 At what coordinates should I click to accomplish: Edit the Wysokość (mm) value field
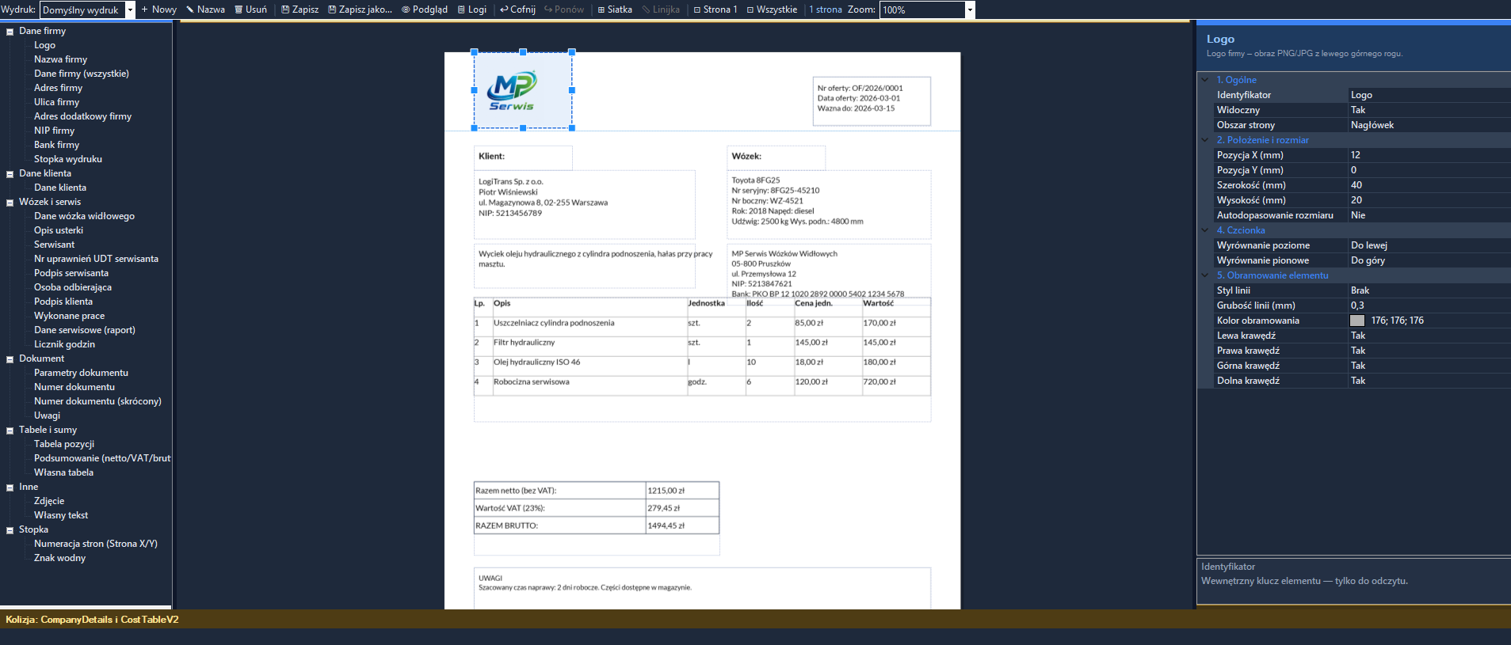pyautogui.click(x=1429, y=200)
